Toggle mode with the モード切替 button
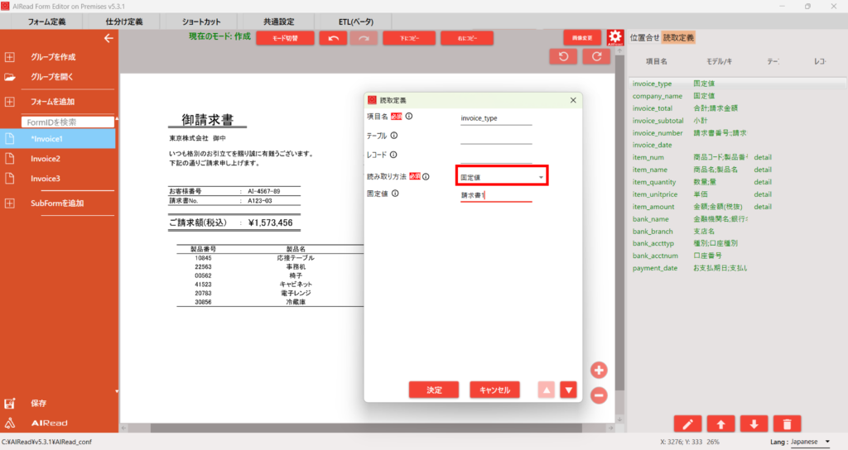 (285, 38)
